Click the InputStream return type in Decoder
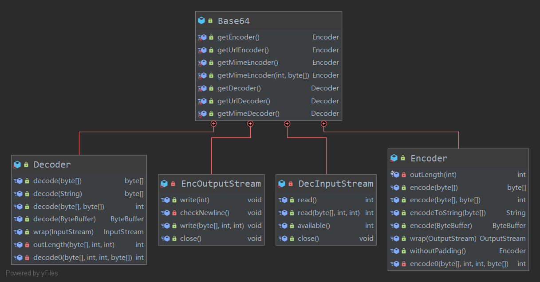Screen dimensions: 540x282 124,232
